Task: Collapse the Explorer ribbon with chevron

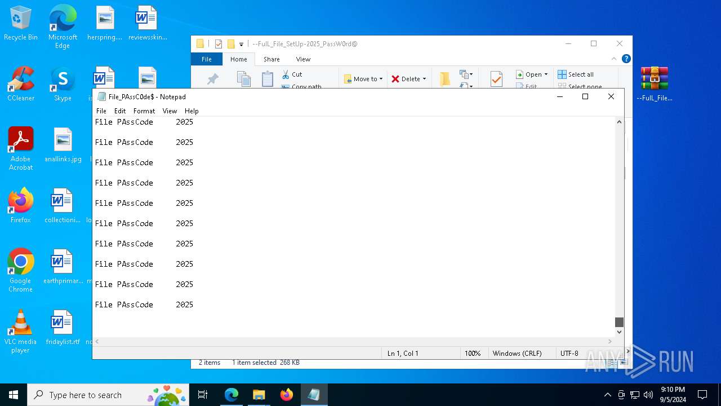Action: click(x=614, y=59)
